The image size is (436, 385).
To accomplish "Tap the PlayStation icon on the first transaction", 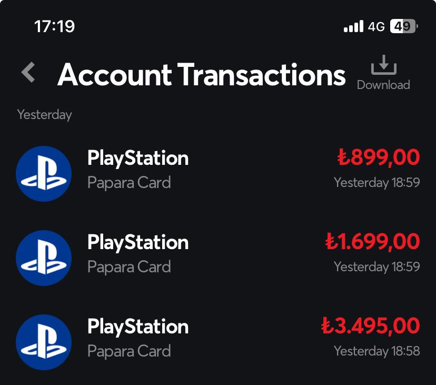I will [44, 174].
